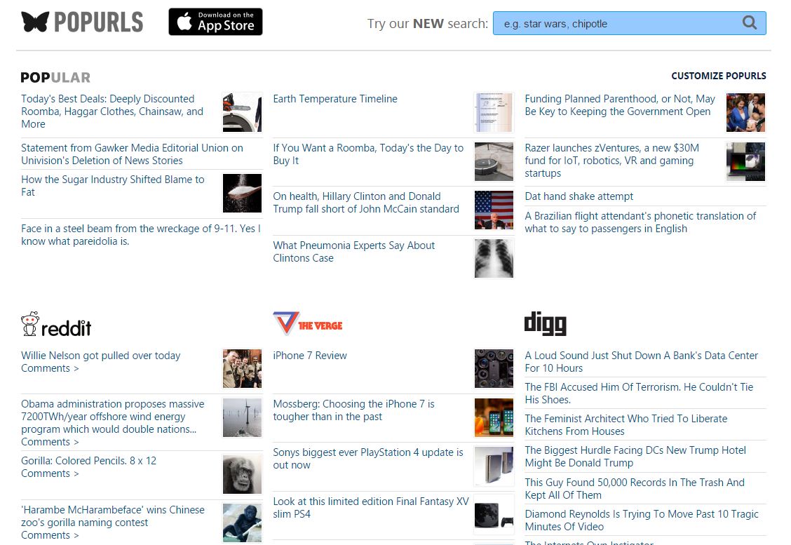Open Biggest Hurdle Facing DCs Trump Hotel
The height and width of the screenshot is (545, 791).
pos(635,457)
